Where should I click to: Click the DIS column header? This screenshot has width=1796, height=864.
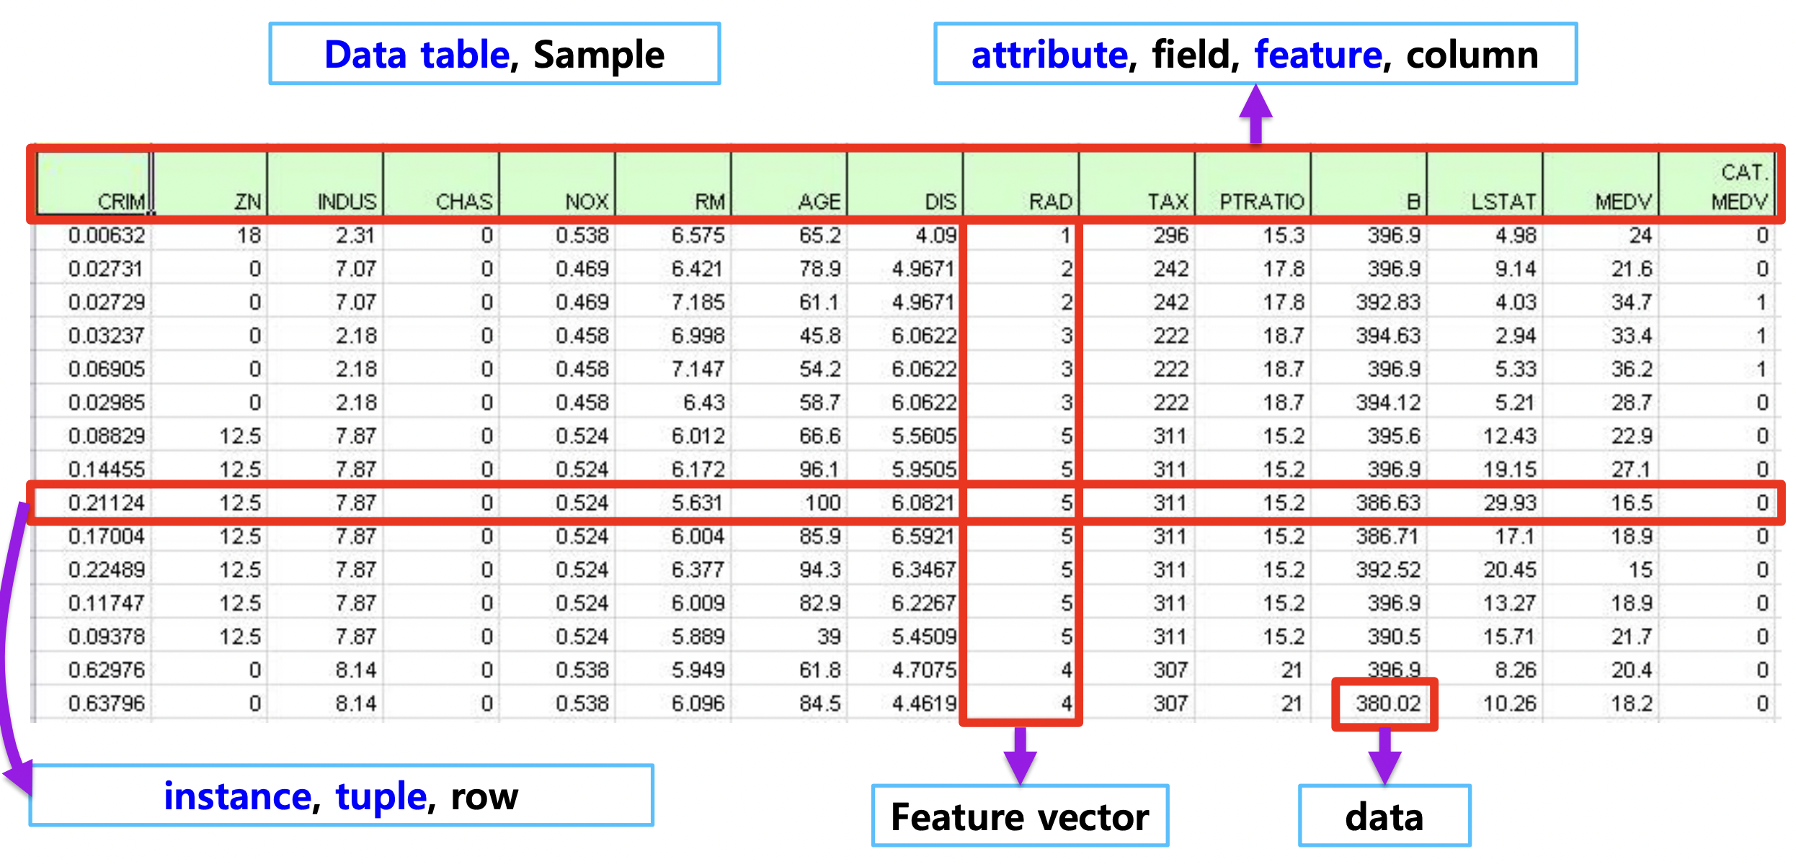coord(906,184)
